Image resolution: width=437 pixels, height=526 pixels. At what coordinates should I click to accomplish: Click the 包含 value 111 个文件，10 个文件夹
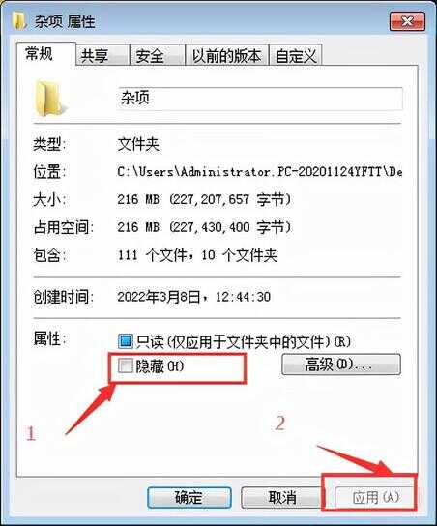coord(197,255)
